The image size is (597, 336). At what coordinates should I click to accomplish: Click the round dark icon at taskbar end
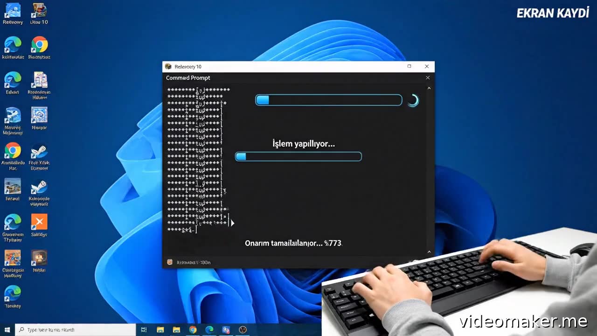tap(243, 329)
